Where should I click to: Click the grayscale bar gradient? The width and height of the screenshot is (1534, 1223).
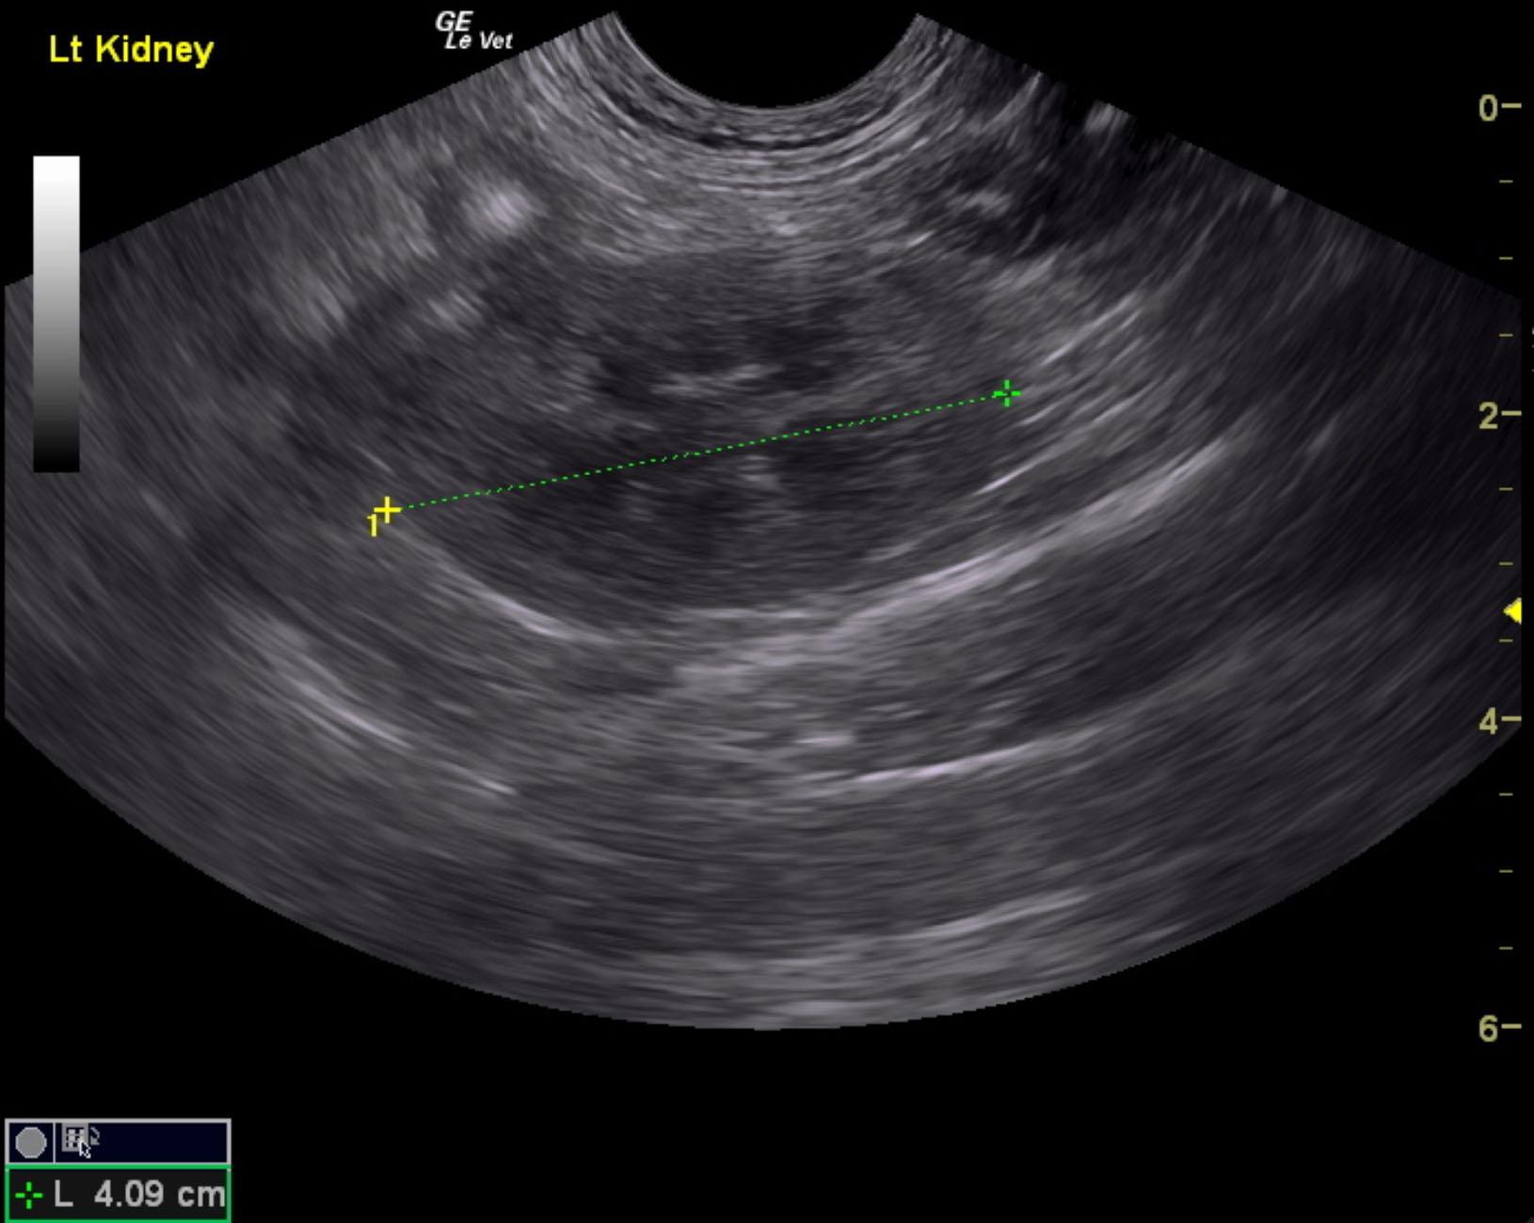pos(56,313)
